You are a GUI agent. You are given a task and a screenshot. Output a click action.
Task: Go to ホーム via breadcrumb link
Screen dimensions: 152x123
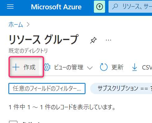pyautogui.click(x=16, y=25)
